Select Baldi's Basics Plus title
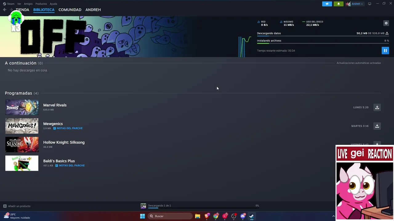This screenshot has height=221, width=394. pyautogui.click(x=59, y=161)
